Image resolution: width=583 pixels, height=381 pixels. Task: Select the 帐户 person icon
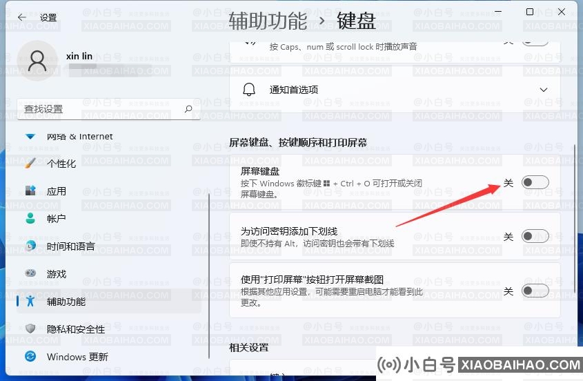(x=30, y=218)
